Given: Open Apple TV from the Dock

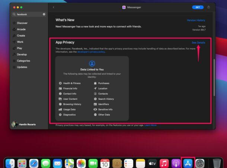Looking at the screenshot, I should coord(152,164).
